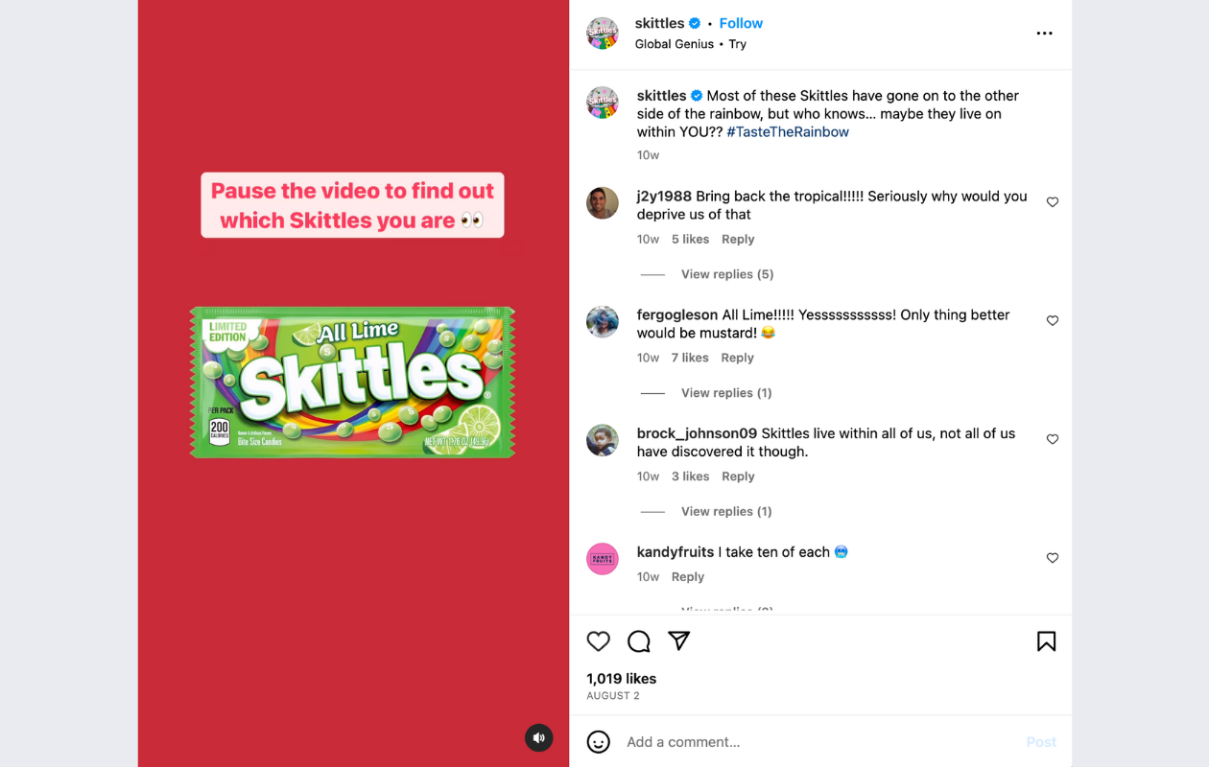Viewport: 1209px width, 767px height.
Task: Open the #TasteTheRainbow hashtag
Action: pos(787,131)
